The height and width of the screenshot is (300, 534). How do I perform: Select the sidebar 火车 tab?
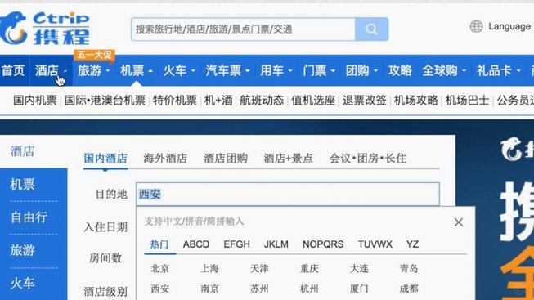coord(22,284)
